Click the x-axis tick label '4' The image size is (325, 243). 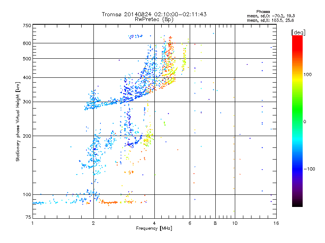154,223
